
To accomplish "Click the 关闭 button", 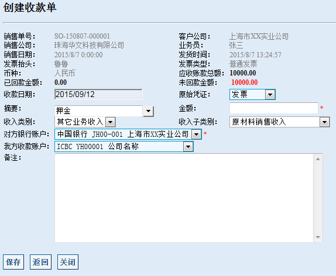I will 68,262.
